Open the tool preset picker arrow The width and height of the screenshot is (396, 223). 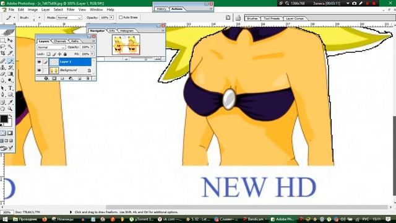click(x=14, y=17)
